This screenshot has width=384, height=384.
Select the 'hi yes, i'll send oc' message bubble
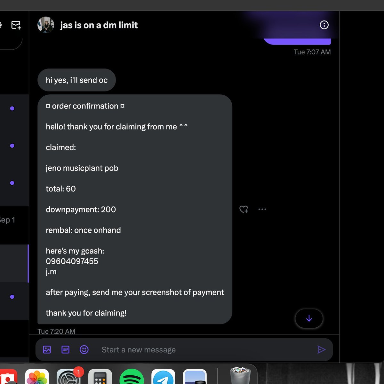76,80
